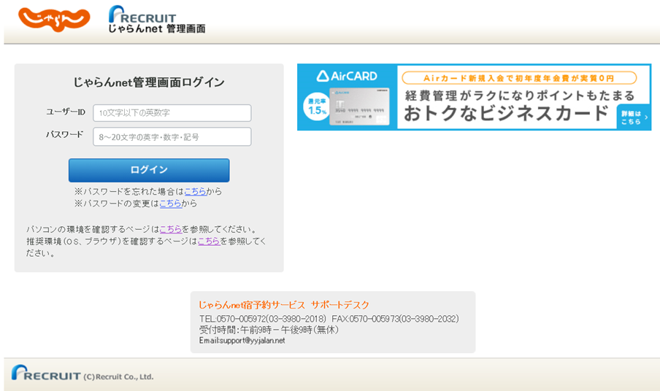
Task: Open the password change こちら link
Action: click(x=170, y=204)
